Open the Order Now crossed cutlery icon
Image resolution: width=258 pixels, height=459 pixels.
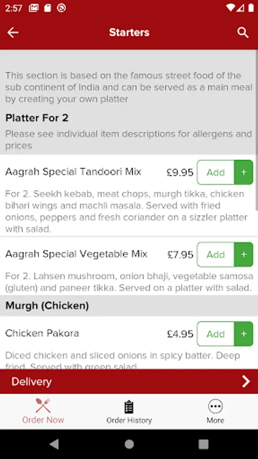[x=43, y=405]
